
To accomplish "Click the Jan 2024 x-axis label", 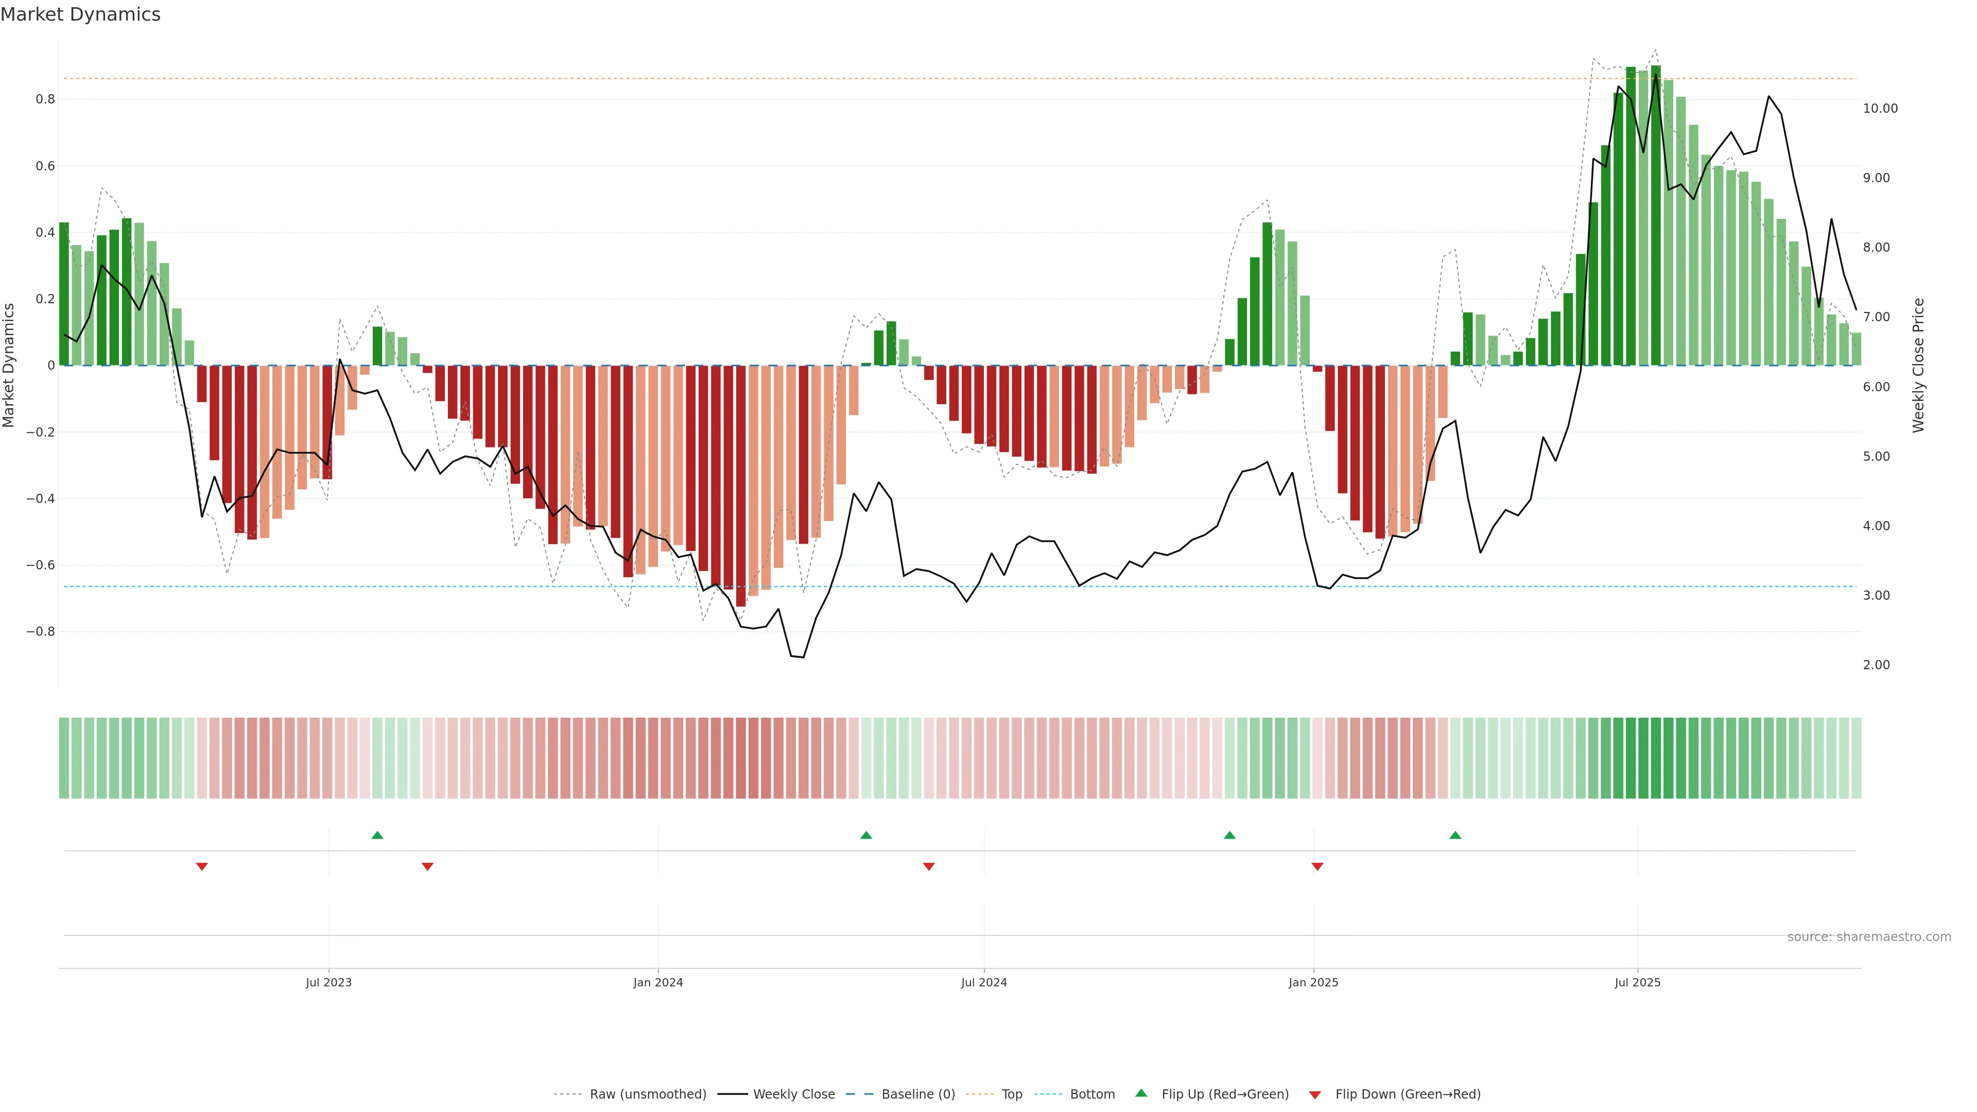I will click(658, 982).
